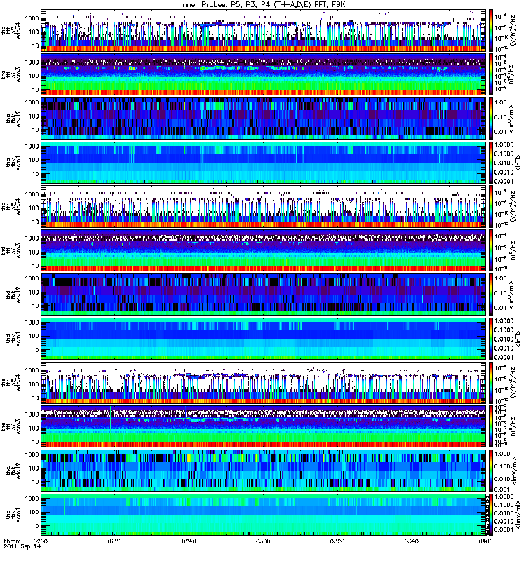Select the thd fff scm3 spectrogram panel

(264, 250)
